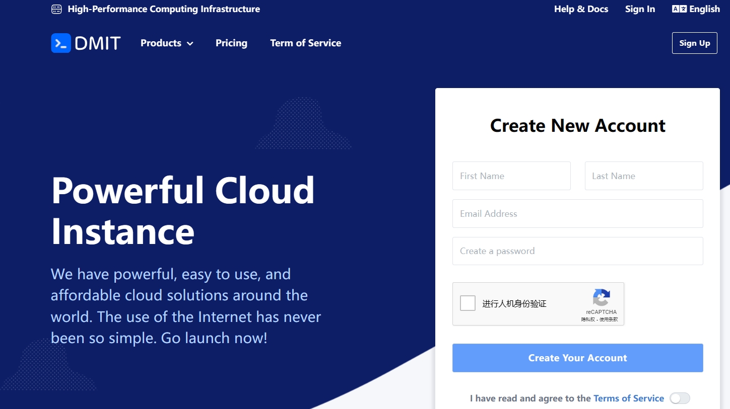Click the DMIT terminal logo icon
Screen dimensions: 730x409
[x=61, y=43]
